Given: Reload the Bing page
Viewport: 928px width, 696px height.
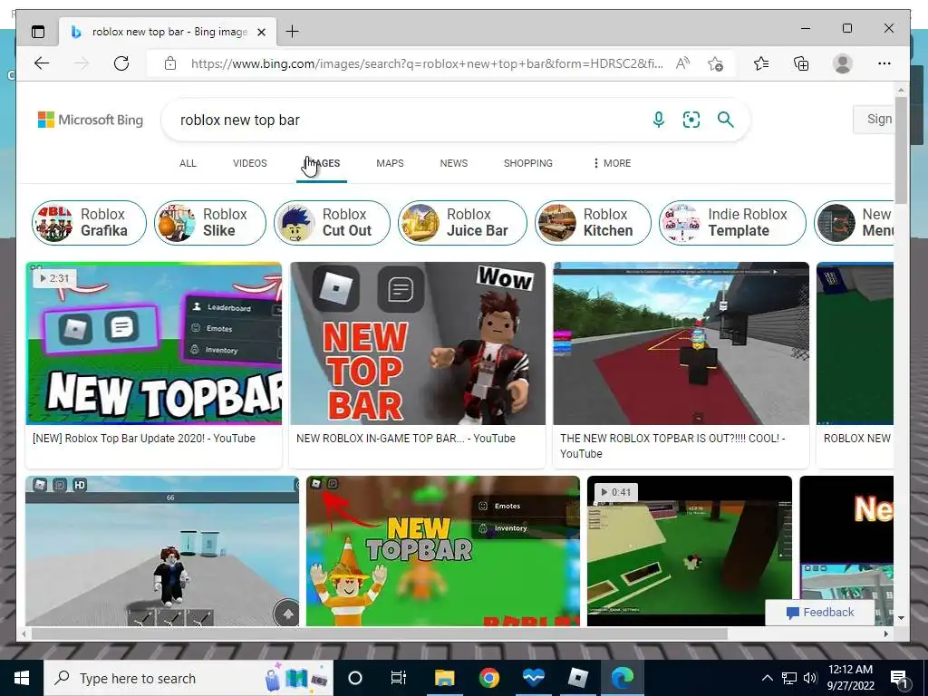Looking at the screenshot, I should point(121,63).
